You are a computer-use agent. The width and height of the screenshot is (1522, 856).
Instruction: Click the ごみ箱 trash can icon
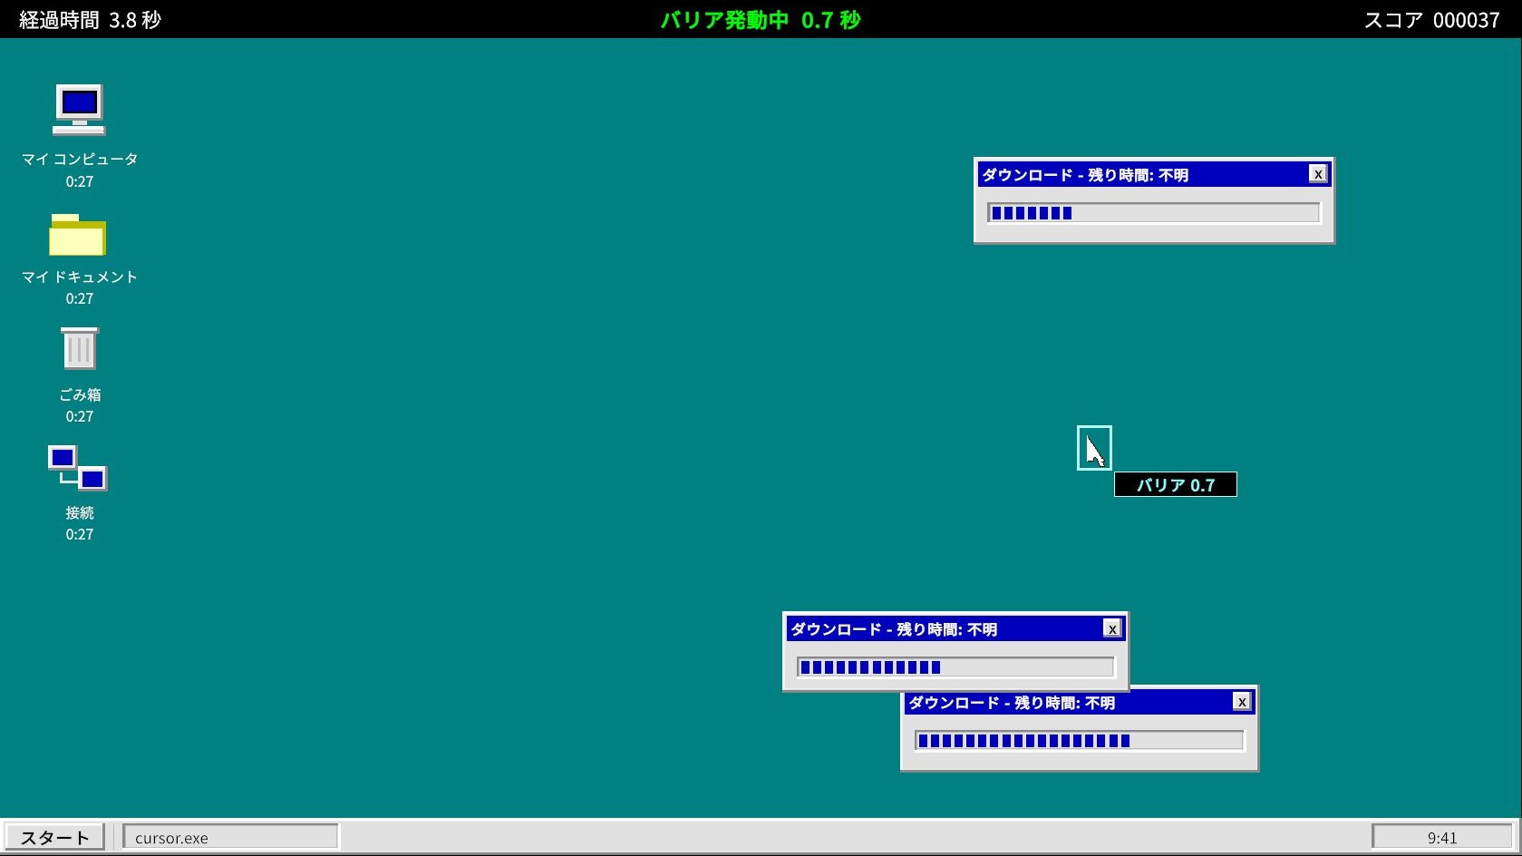(79, 348)
